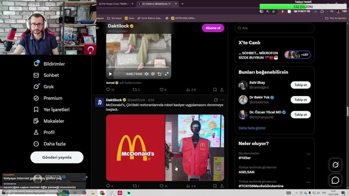View analytics of McDonald's post

[x=191, y=186]
